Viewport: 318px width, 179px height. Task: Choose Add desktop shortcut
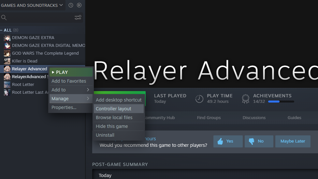119,100
